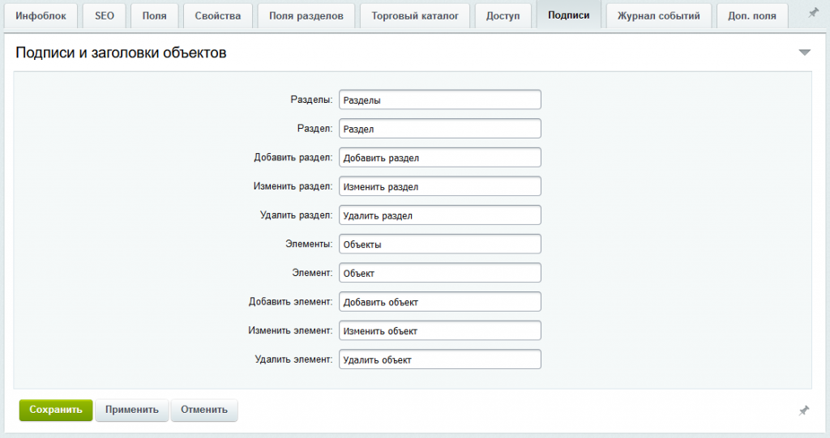Pin the tab bar with top pin icon
The height and width of the screenshot is (438, 830).
tap(813, 13)
